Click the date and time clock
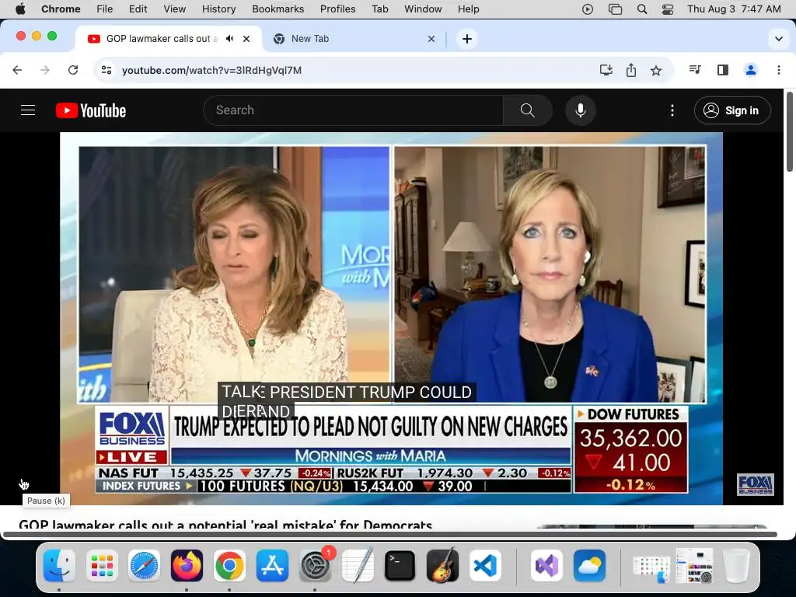Screen dimensions: 796x597 pos(734,9)
